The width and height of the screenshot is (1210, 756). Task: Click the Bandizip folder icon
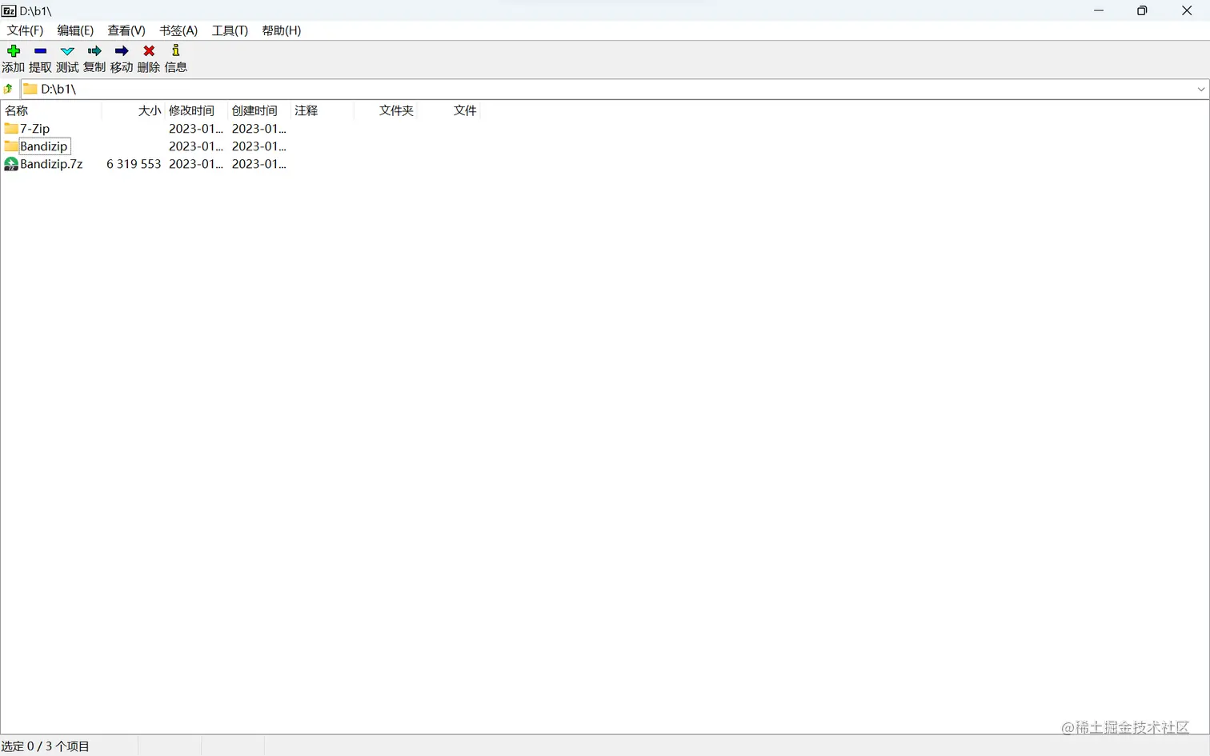11,146
